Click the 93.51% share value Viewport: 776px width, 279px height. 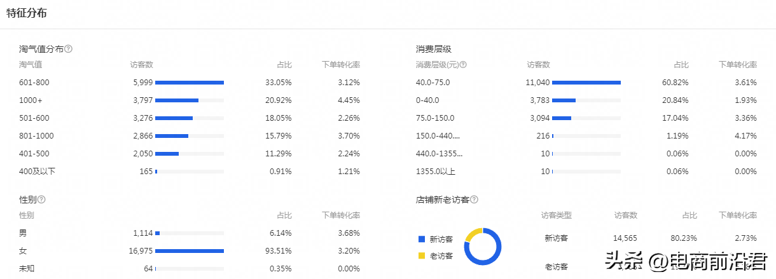(279, 251)
